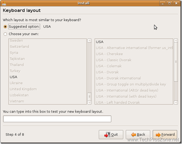Select Turkey in the country list
The image size is (182, 144).
pyautogui.click(x=47, y=71)
